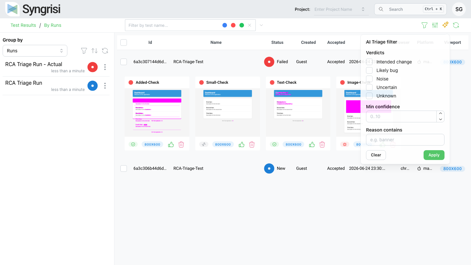The width and height of the screenshot is (471, 265).
Task: Click the Accepted column header
Action: pyautogui.click(x=336, y=43)
